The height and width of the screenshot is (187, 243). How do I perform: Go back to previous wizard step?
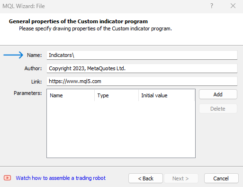(145, 178)
